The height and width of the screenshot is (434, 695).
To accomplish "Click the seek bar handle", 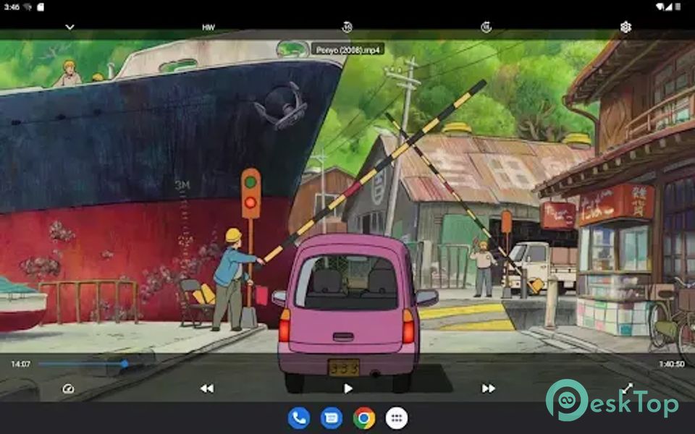I will coord(125,364).
